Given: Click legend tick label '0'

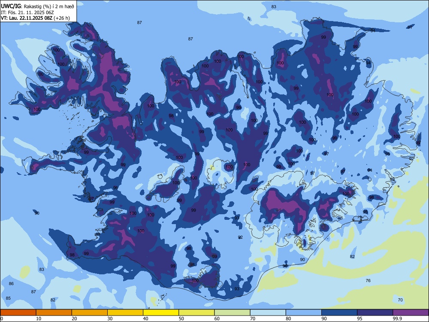Looking at the screenshot, I should point(2,319).
